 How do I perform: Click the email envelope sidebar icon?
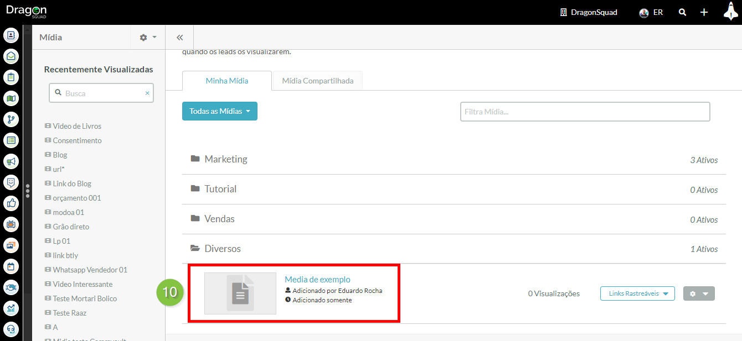click(11, 56)
